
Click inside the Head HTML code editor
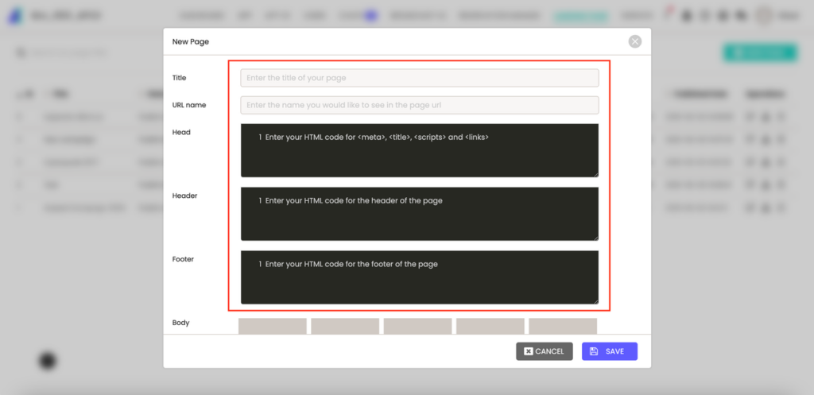pos(419,150)
